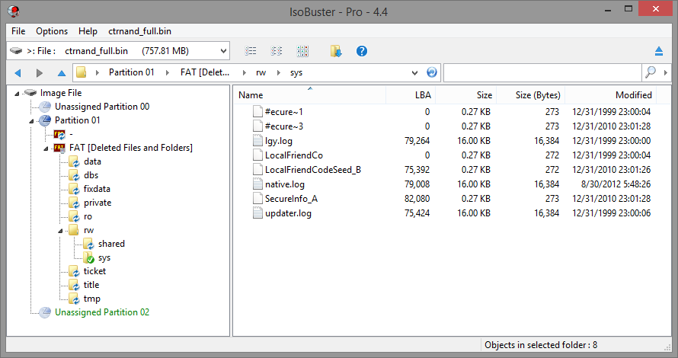Viewport: 678px width, 358px height.
Task: Collapse the rw folder tree node
Action: click(x=60, y=231)
